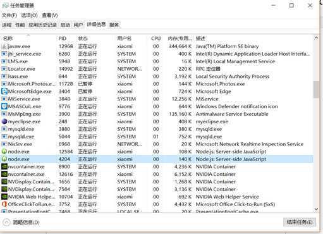Click the node.exe icon for PID 12584

(x=4, y=152)
